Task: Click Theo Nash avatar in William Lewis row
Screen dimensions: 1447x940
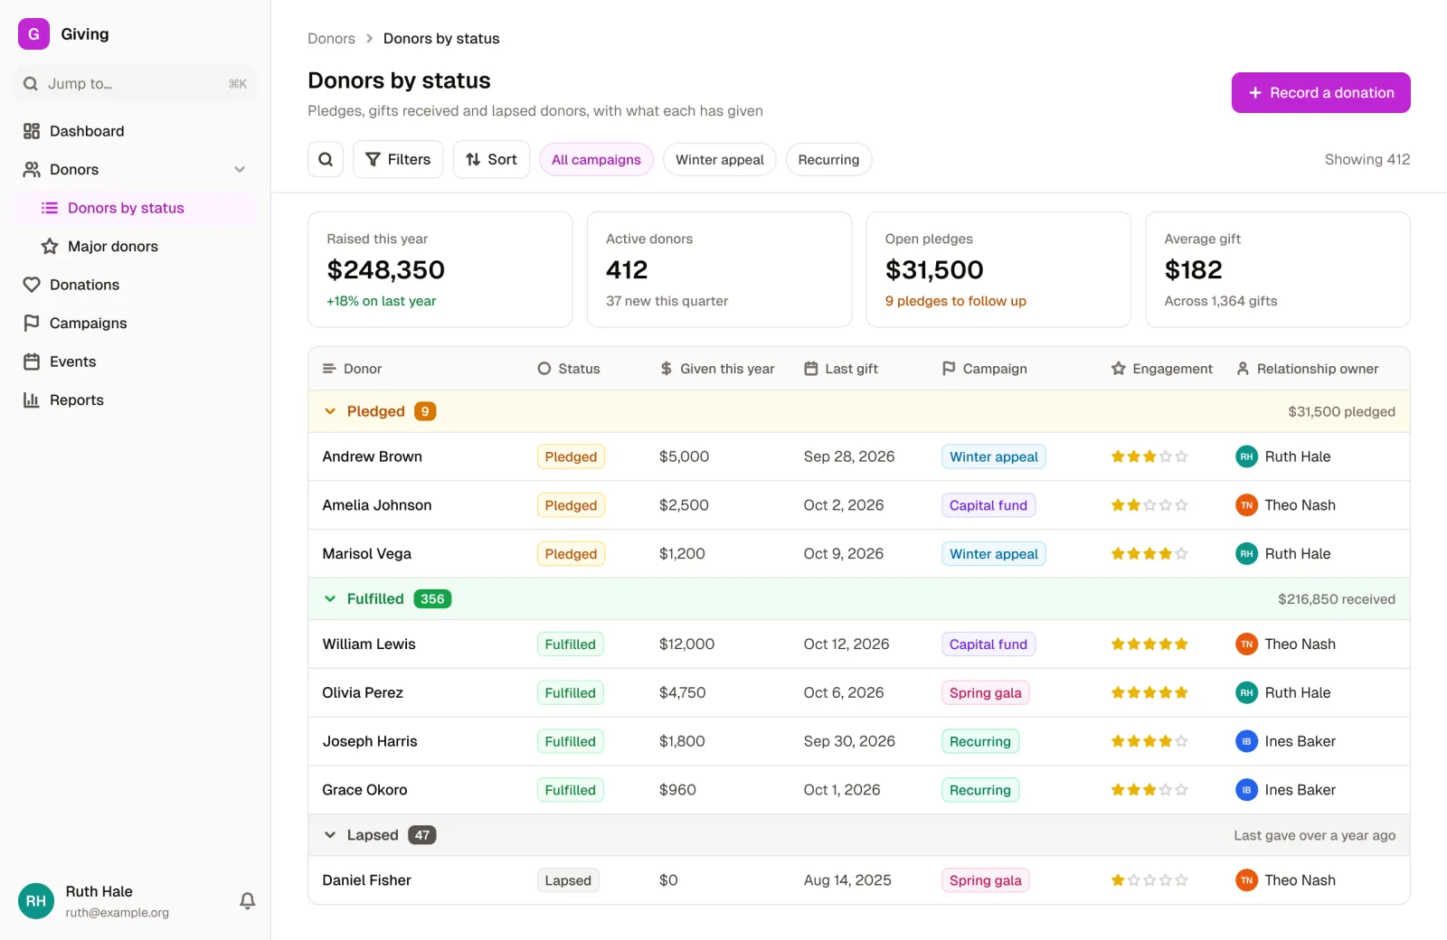Action: coord(1246,644)
